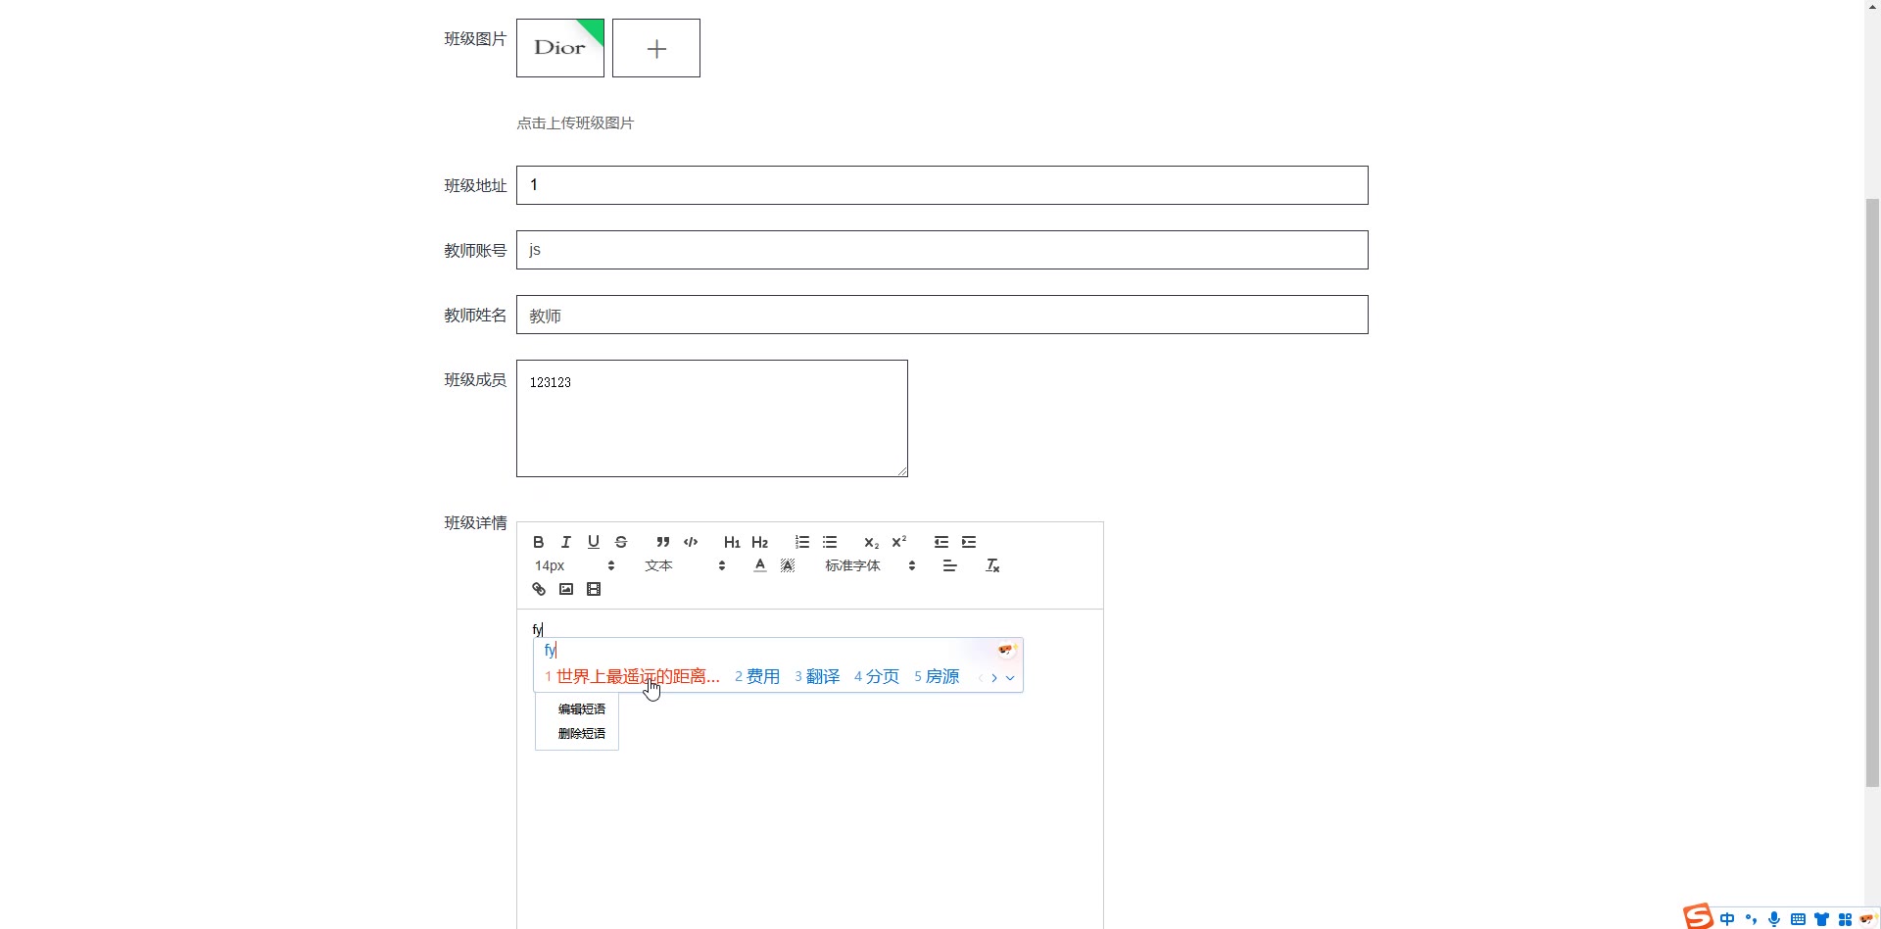The width and height of the screenshot is (1881, 929).
Task: Toggle underline formatting
Action: point(594,542)
